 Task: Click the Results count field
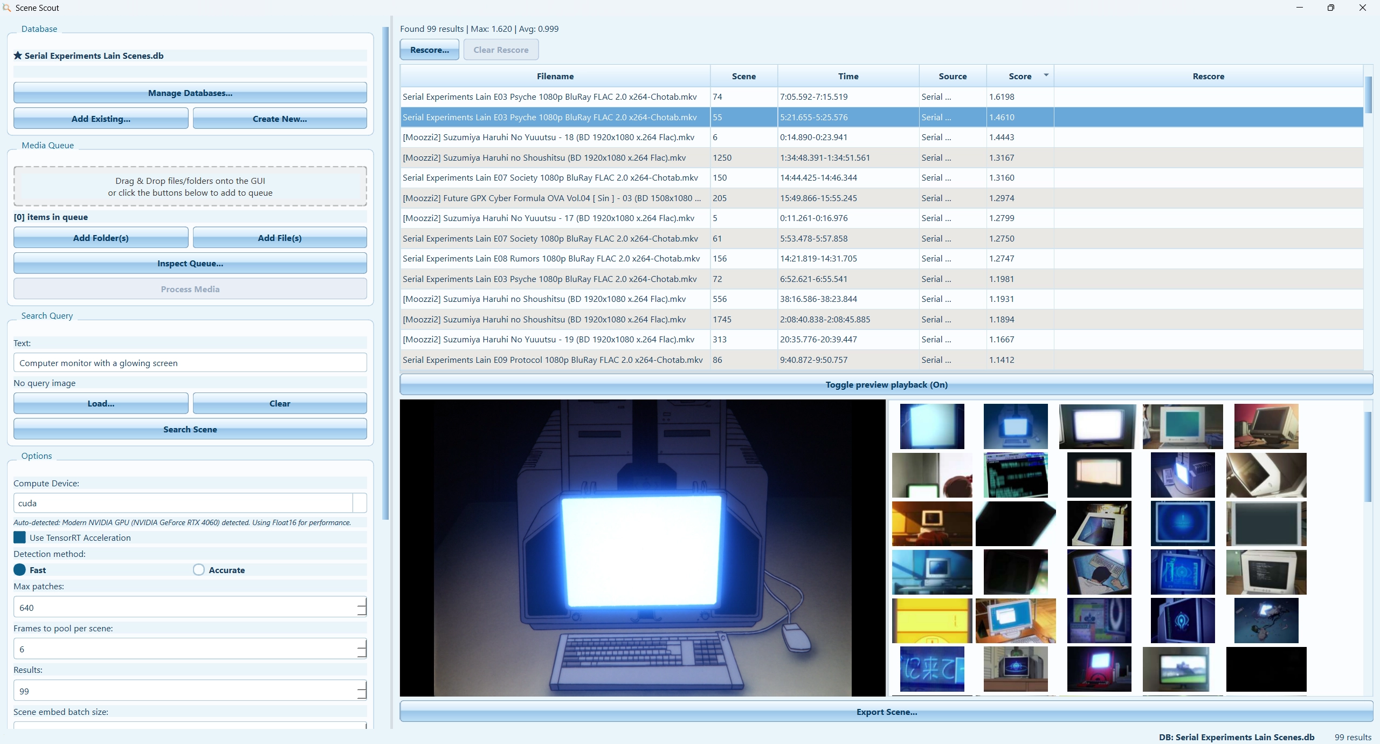[x=190, y=691]
